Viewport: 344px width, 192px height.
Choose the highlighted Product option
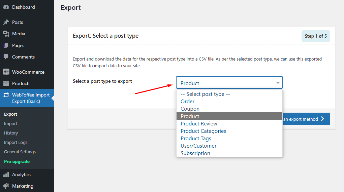point(229,116)
